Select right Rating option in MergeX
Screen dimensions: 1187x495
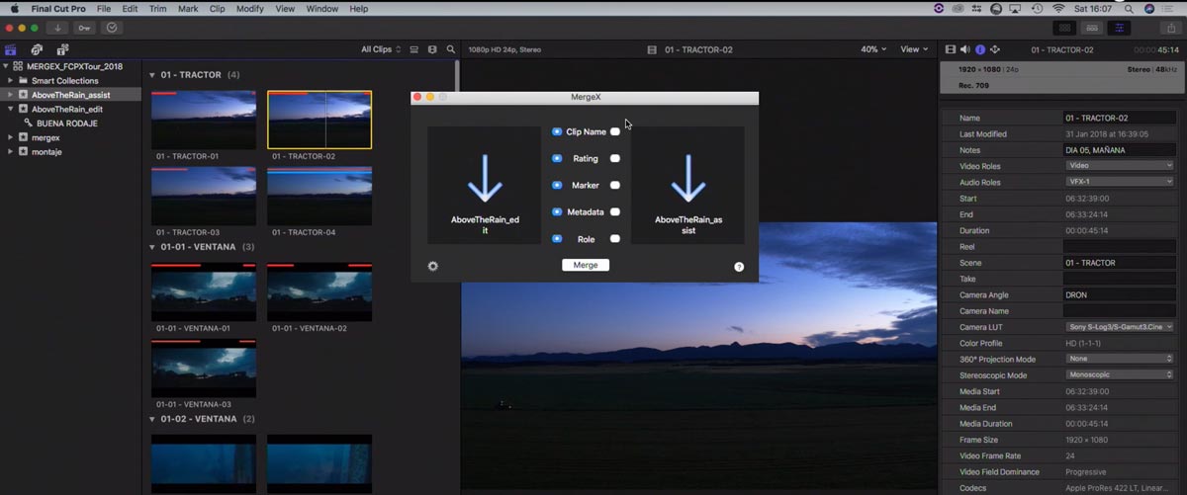pyautogui.click(x=615, y=158)
